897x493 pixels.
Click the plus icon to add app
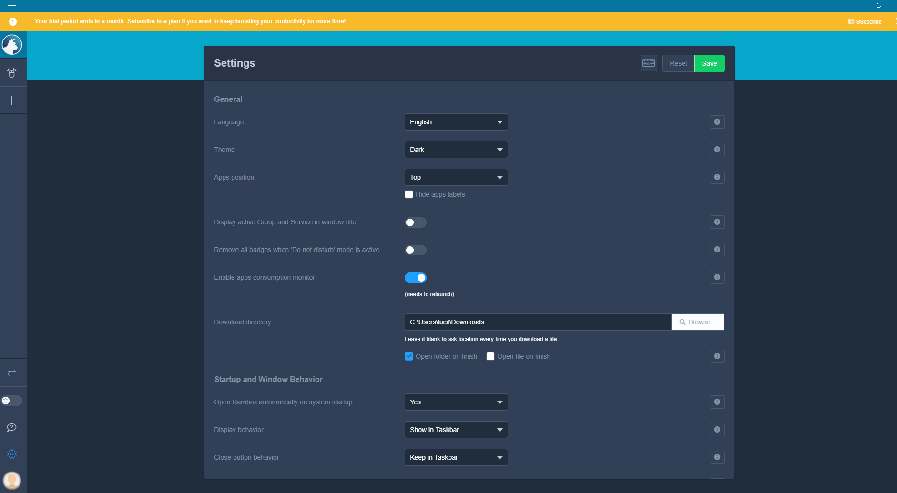pos(12,101)
